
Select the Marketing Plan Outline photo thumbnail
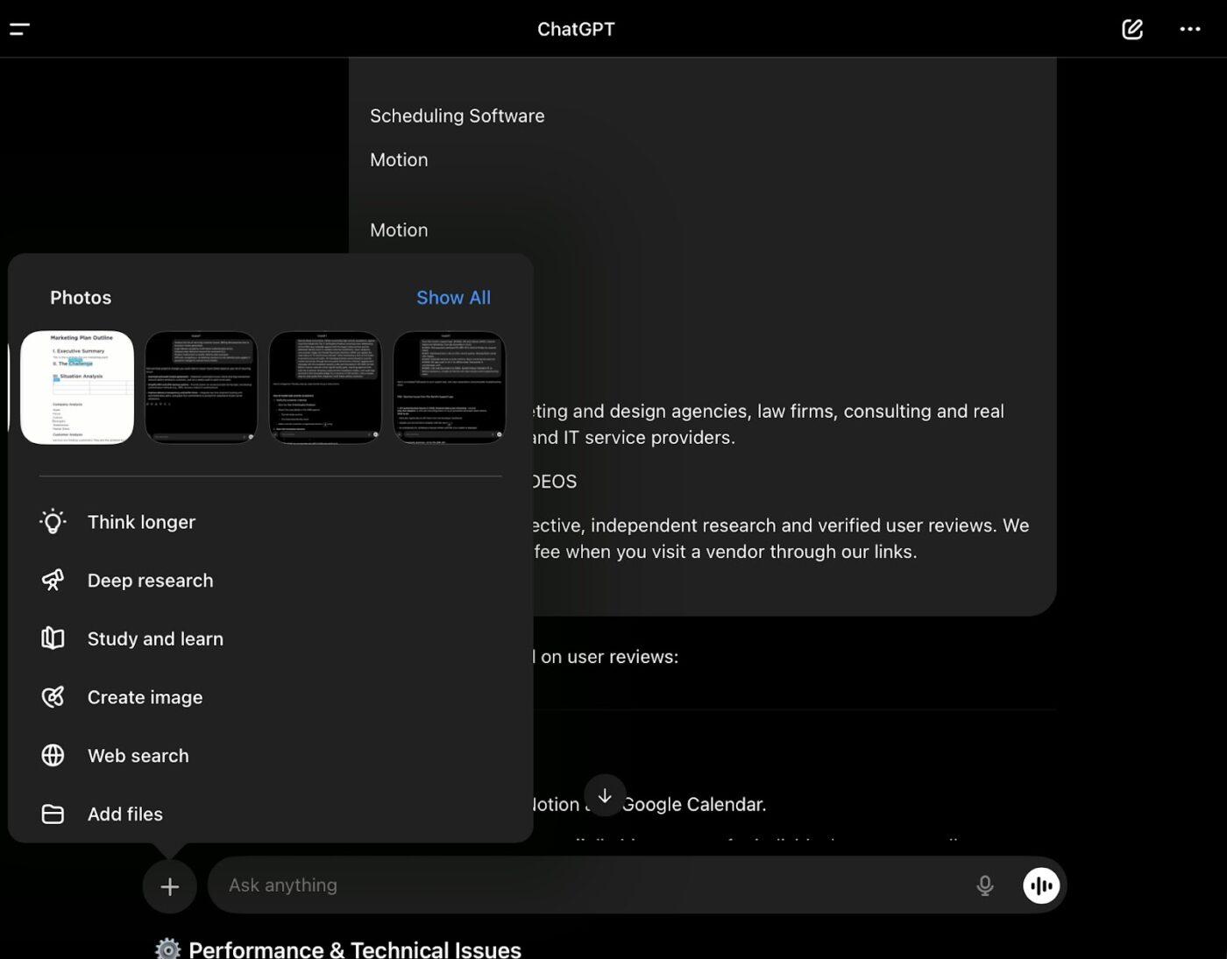coord(77,386)
